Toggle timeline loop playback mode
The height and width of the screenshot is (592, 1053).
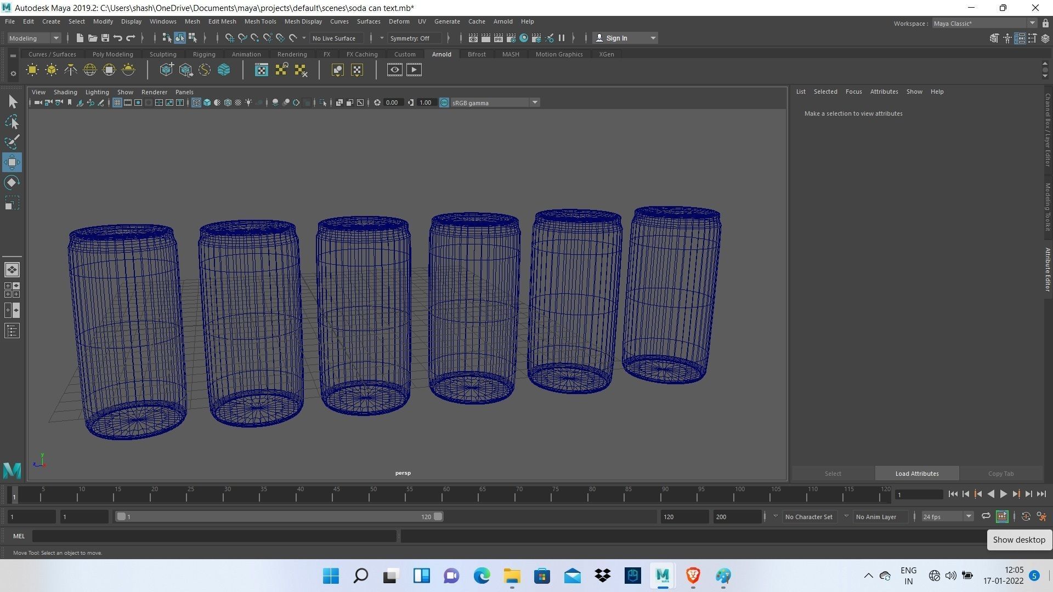tap(986, 516)
